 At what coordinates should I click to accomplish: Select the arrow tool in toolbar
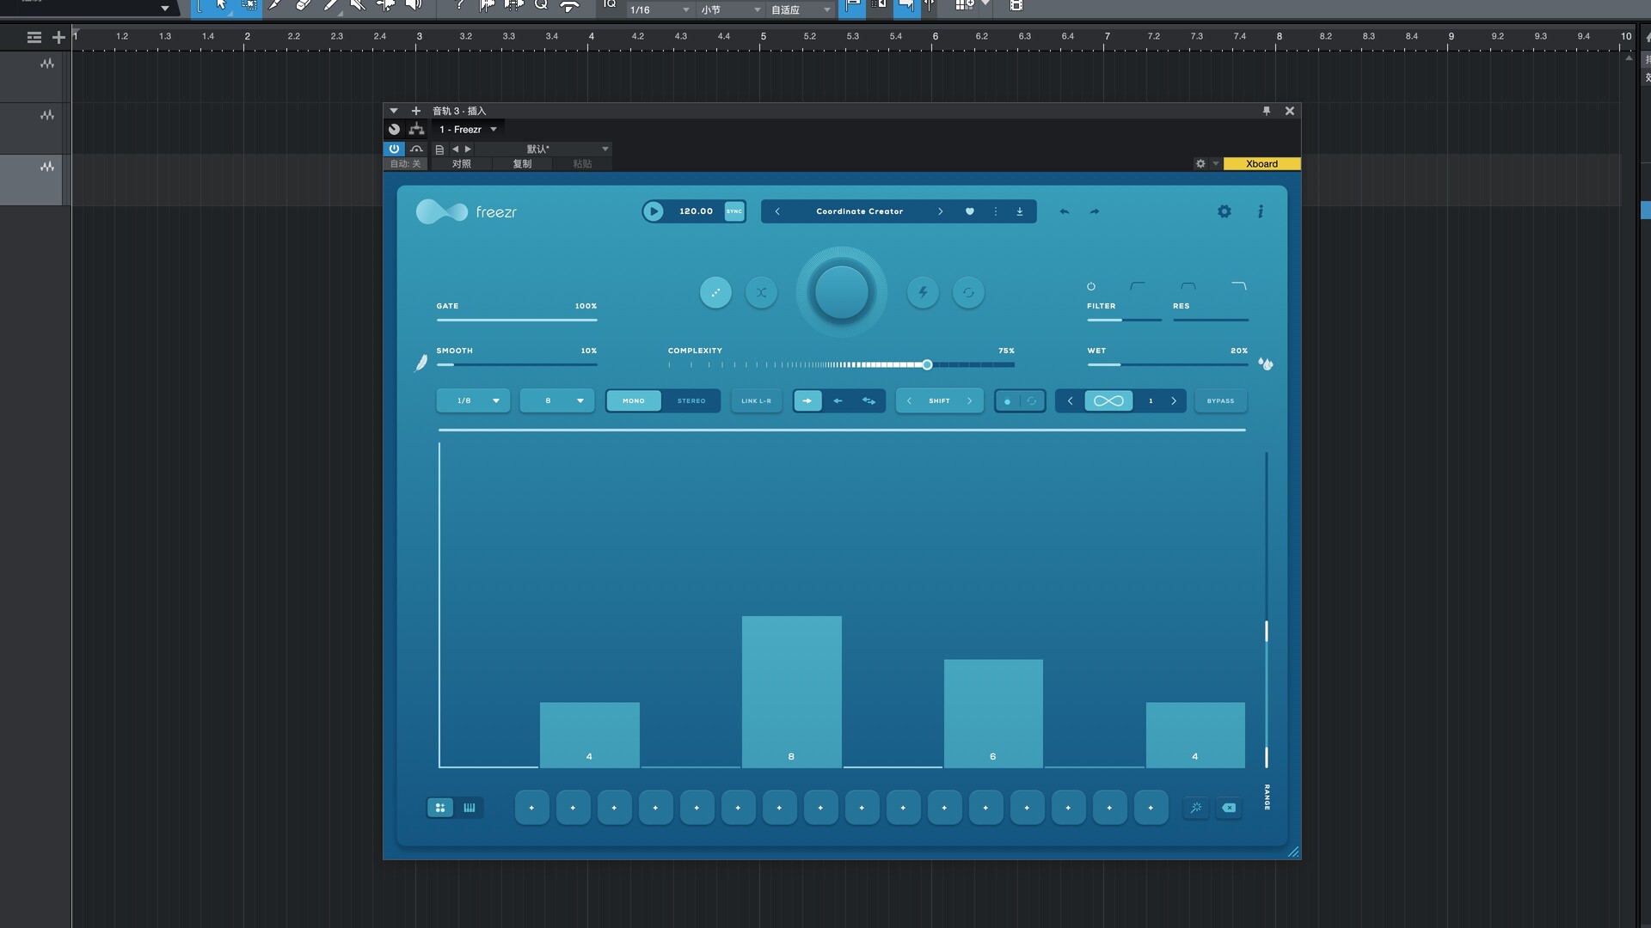click(221, 5)
